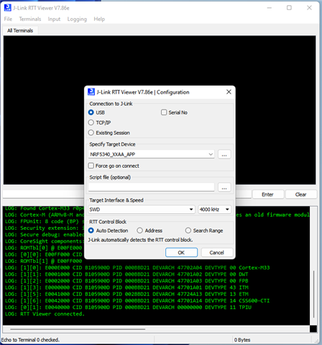The image size is (322, 345).
Task: Click the J-Link icon in Configuration dialog title
Action: (x=91, y=92)
